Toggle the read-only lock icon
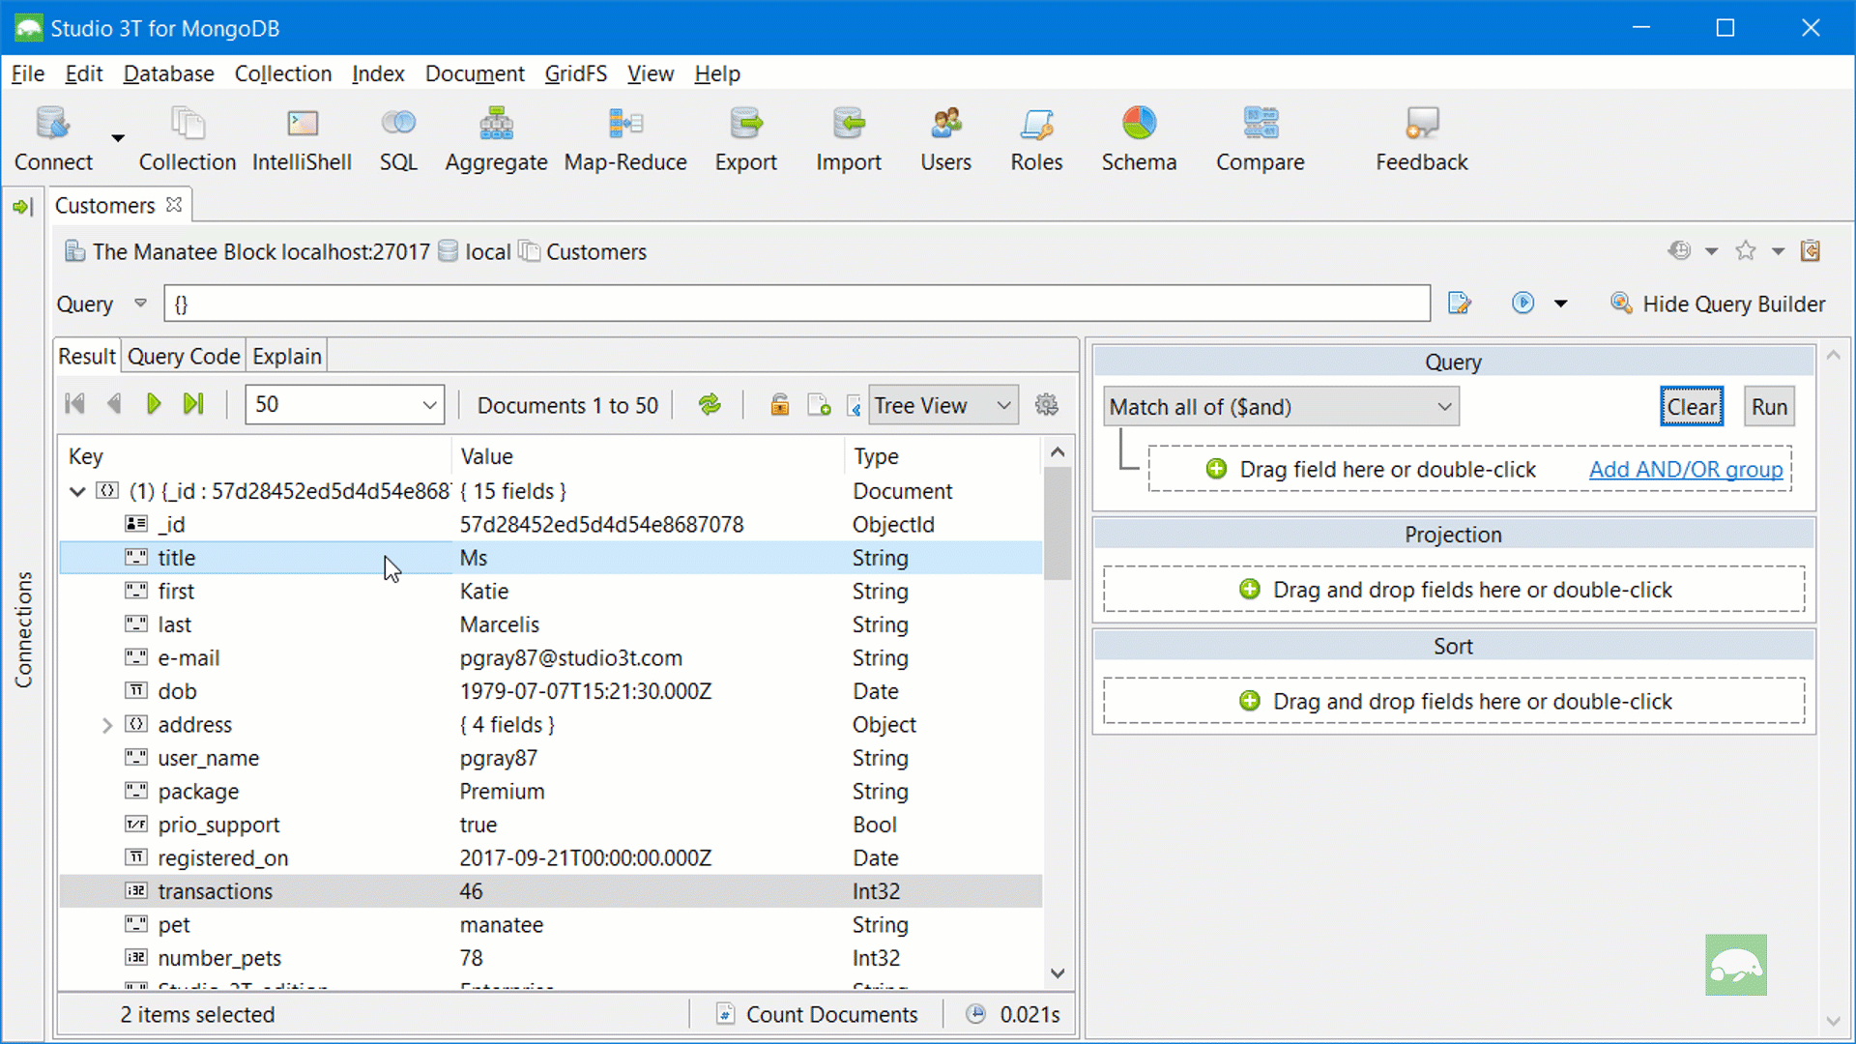 (779, 405)
